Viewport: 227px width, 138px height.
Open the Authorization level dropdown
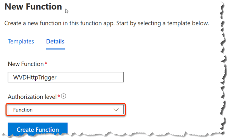click(66, 110)
